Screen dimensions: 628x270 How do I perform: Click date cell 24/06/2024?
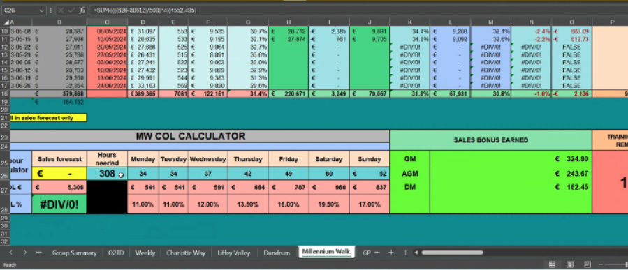pos(107,86)
